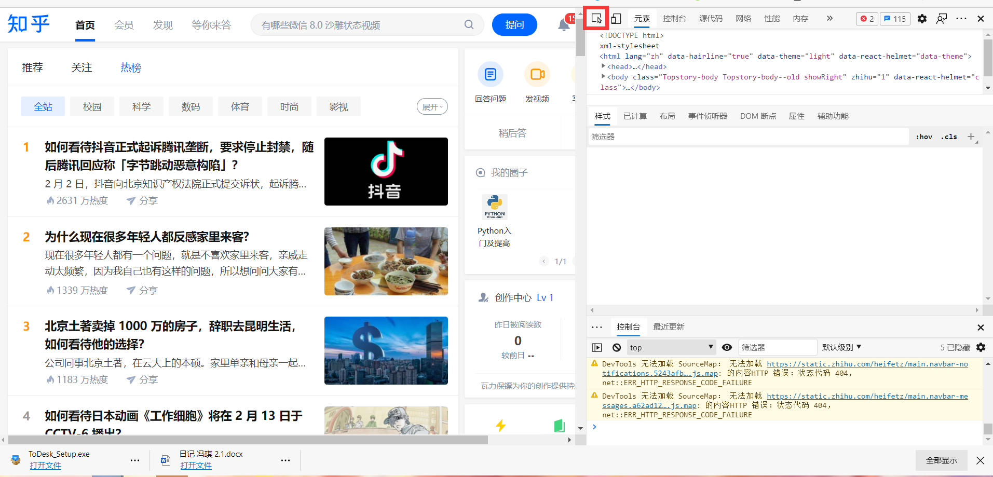Open the 已计算 styles tab

click(x=635, y=116)
